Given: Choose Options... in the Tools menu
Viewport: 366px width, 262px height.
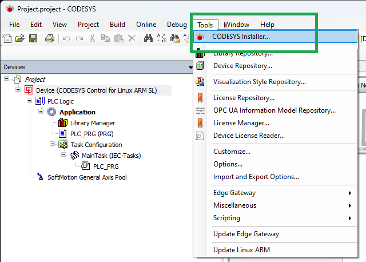Looking at the screenshot, I should tap(228, 164).
